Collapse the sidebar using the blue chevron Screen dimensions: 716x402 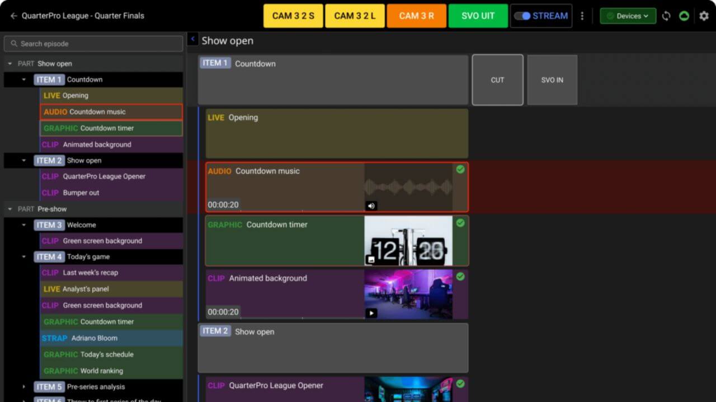point(192,39)
